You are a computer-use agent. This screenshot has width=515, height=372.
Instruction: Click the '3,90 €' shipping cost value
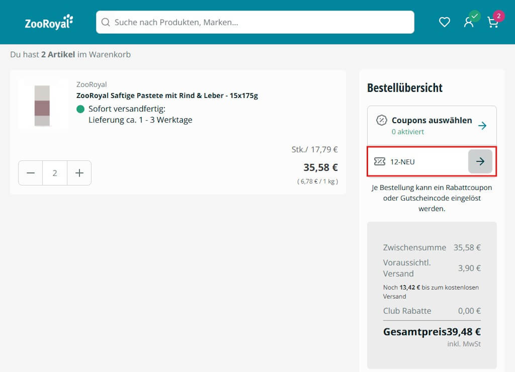click(x=470, y=268)
